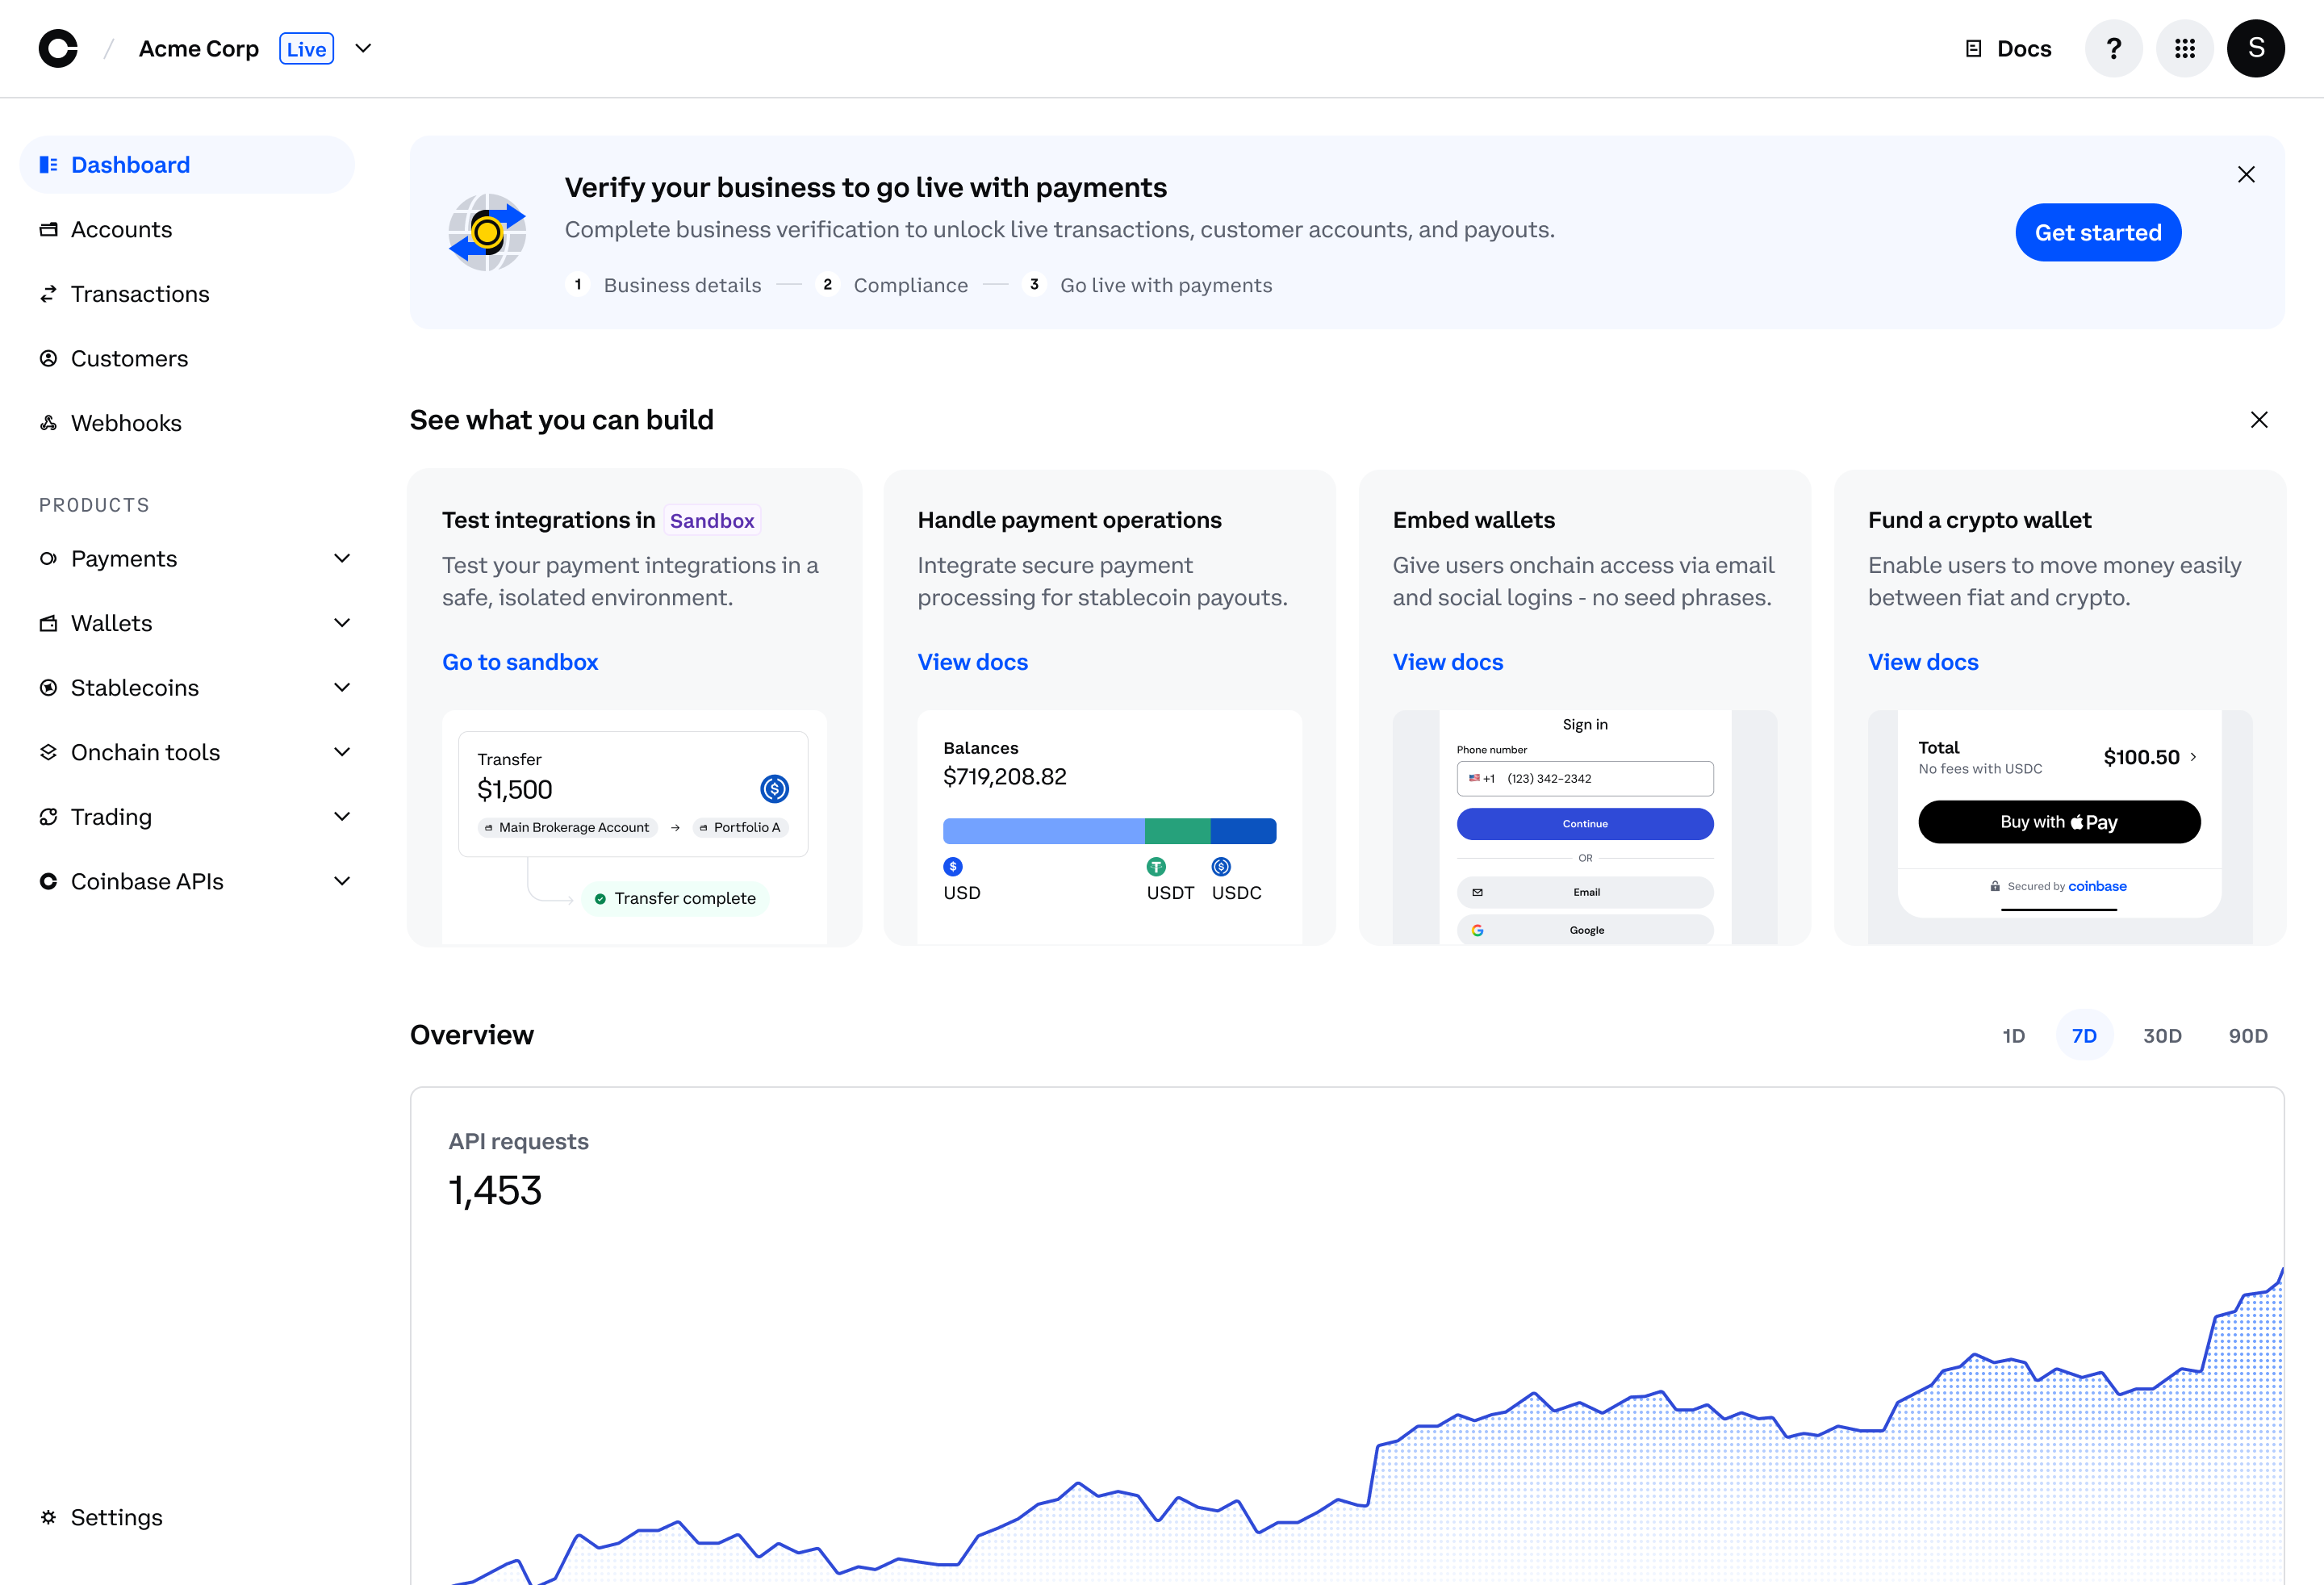Select the 90D time range
The height and width of the screenshot is (1585, 2324).
pos(2248,1036)
